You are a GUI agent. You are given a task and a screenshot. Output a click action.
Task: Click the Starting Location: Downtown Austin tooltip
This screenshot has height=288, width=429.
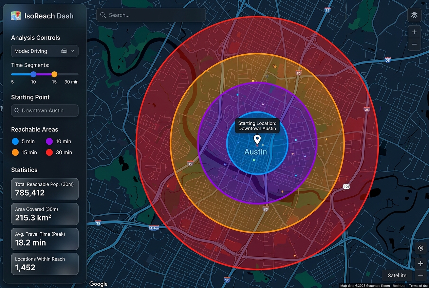click(257, 126)
